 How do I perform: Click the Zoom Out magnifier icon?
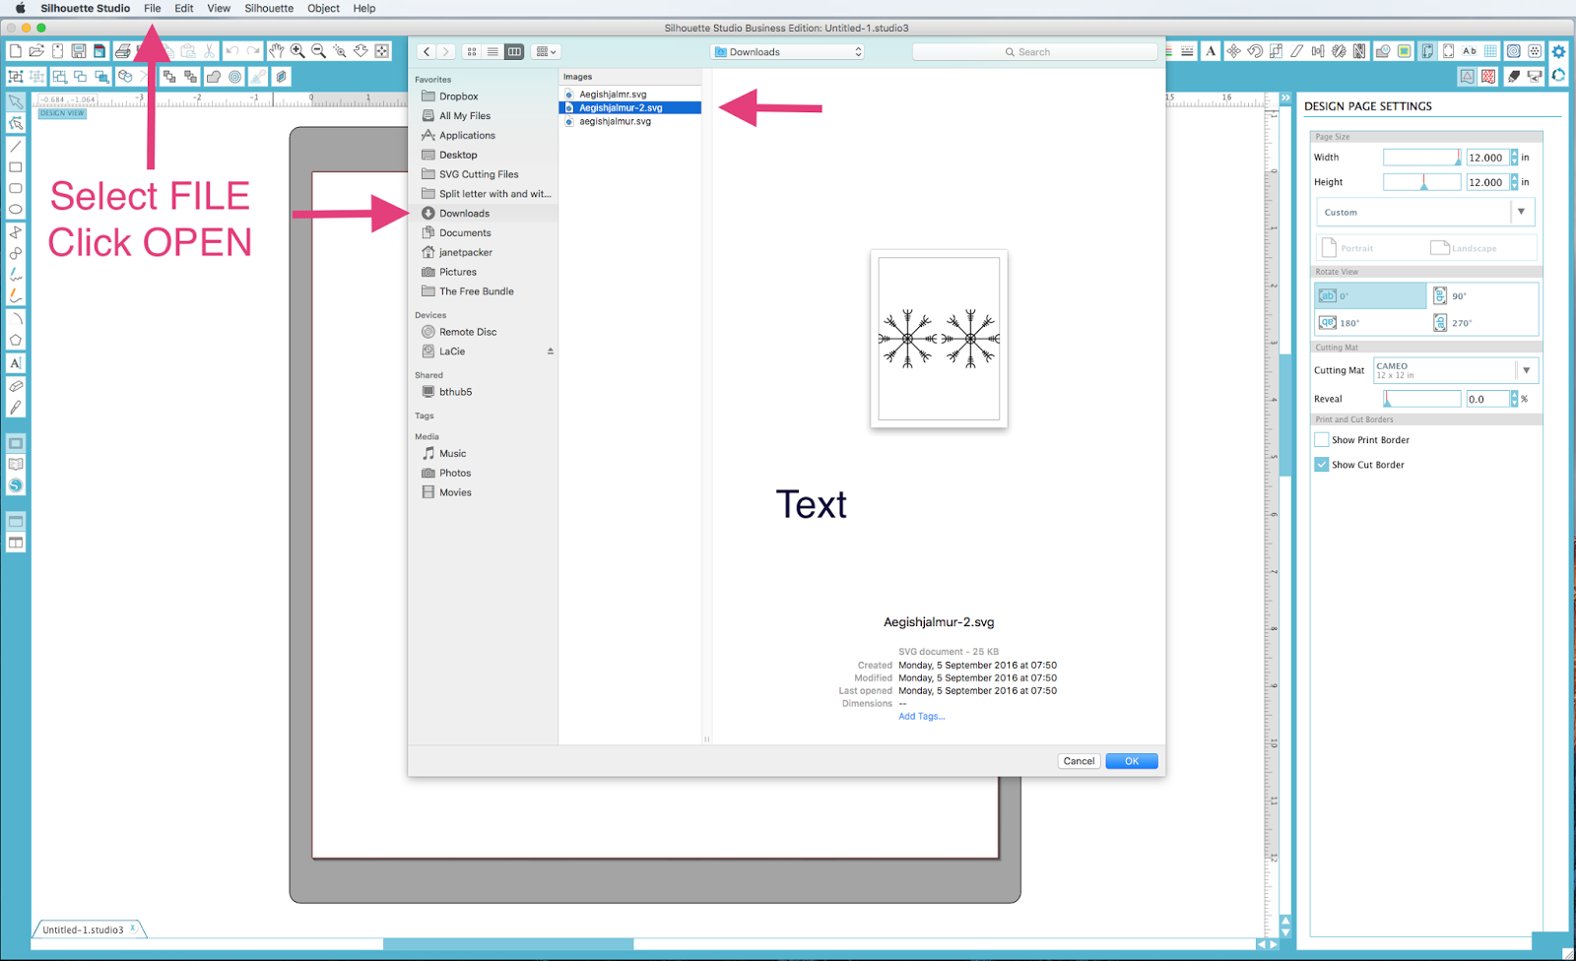point(318,51)
